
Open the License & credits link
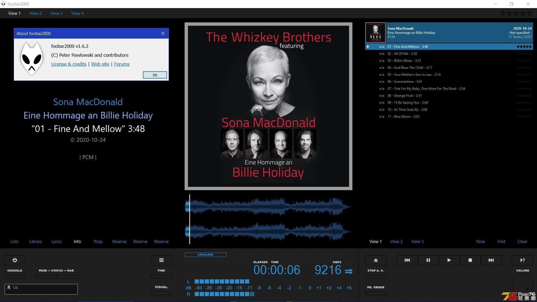69,64
